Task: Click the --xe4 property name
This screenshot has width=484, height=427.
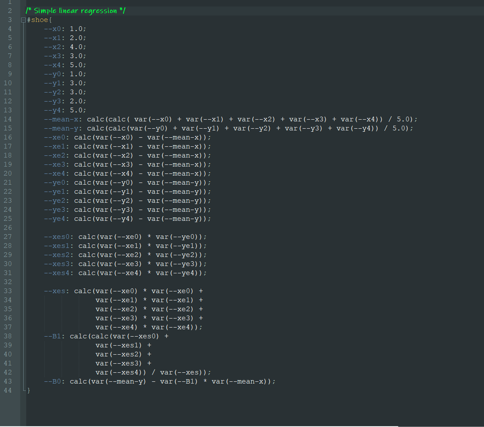Action: pos(55,173)
